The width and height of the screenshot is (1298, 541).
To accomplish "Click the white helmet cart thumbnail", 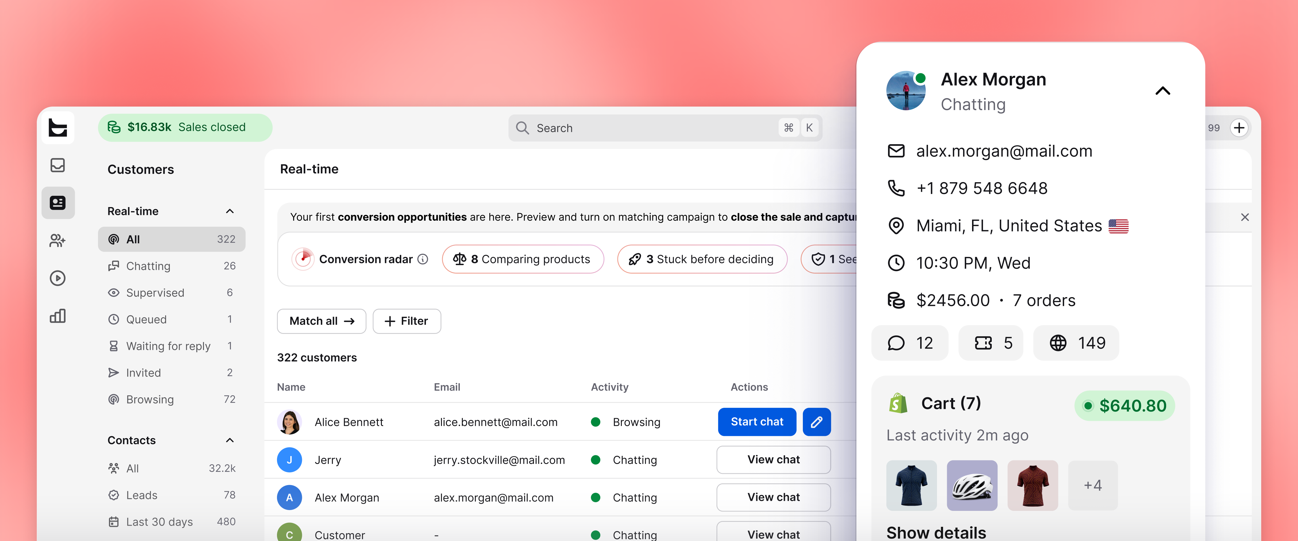I will (972, 485).
